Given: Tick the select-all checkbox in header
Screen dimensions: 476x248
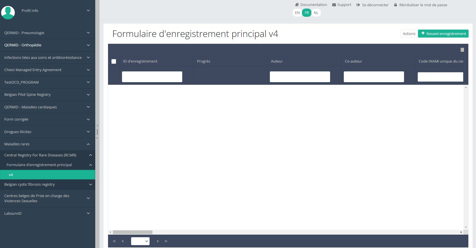Looking at the screenshot, I should coord(114,61).
